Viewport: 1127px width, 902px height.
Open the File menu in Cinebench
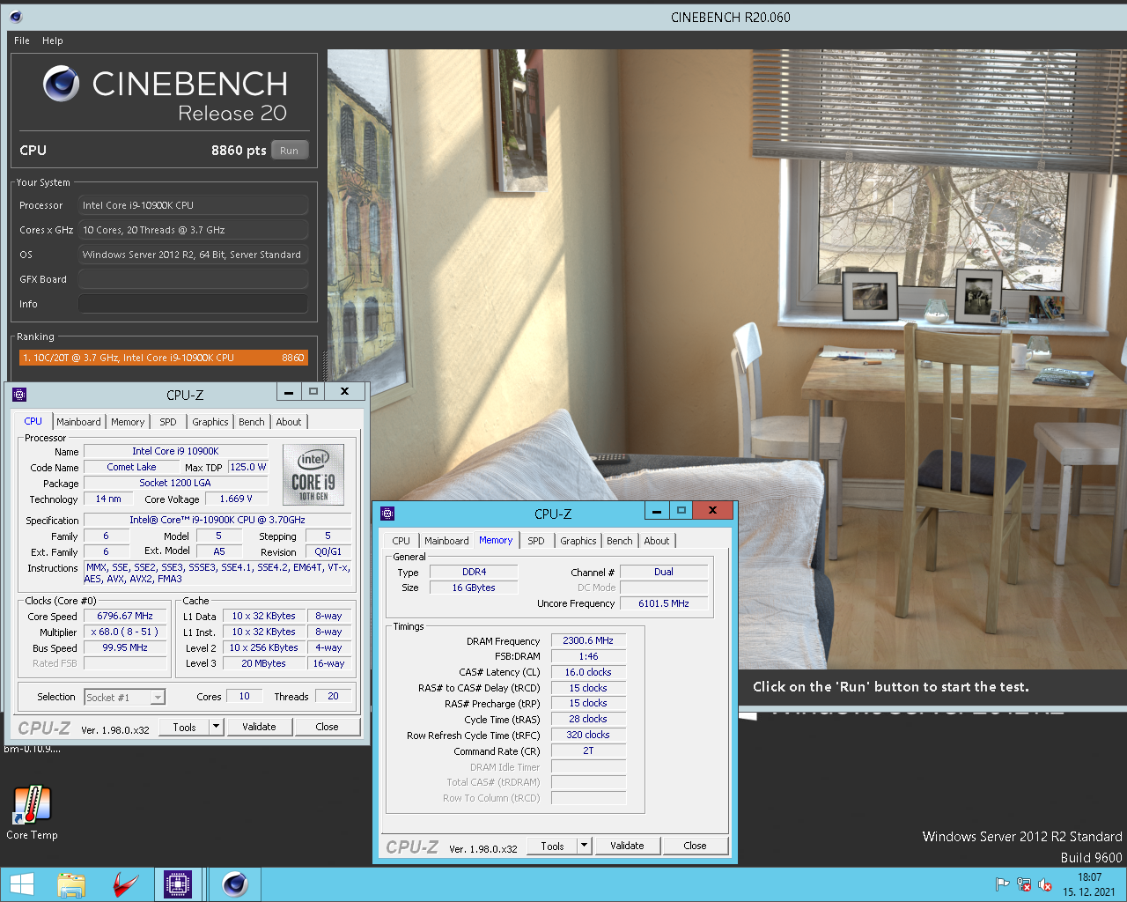(22, 41)
